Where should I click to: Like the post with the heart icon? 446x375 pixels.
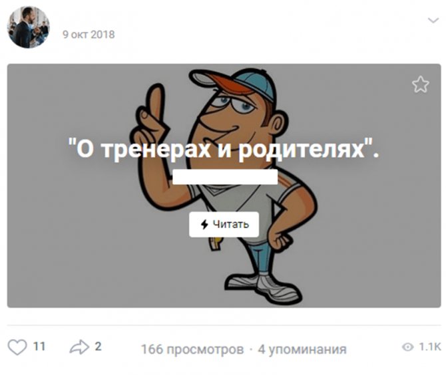[x=17, y=347]
